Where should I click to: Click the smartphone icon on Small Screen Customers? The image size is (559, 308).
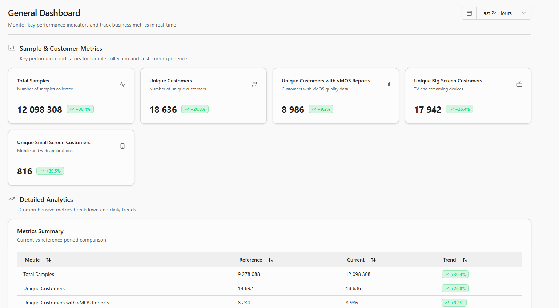(x=122, y=146)
